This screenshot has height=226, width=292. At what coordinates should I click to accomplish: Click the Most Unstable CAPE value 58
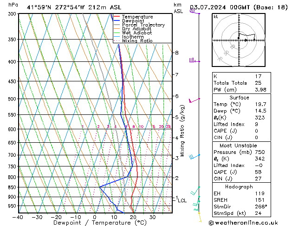pos(258,172)
